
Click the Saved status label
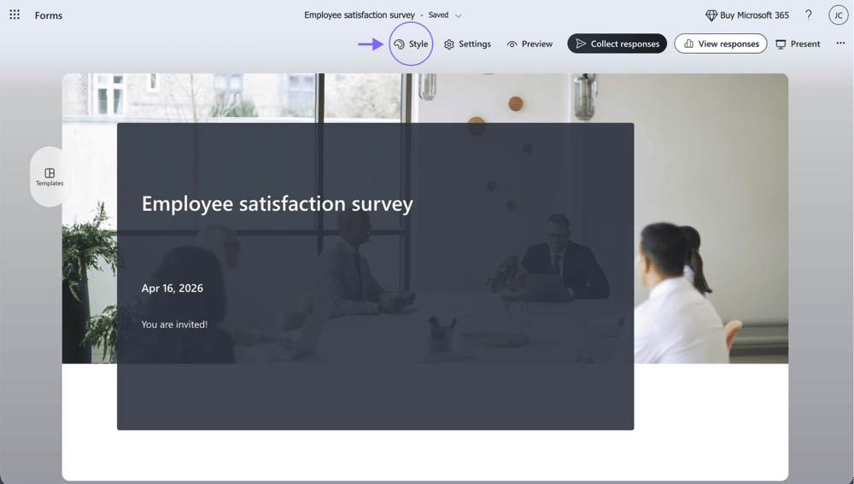pyautogui.click(x=438, y=15)
